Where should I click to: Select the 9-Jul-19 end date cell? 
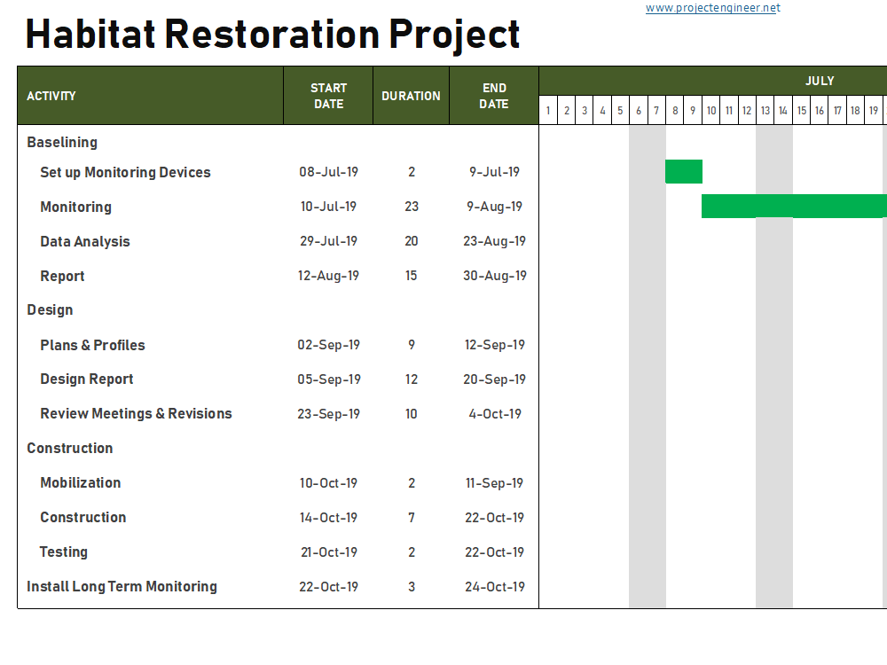(494, 172)
